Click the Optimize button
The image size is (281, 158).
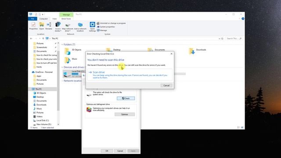pyautogui.click(x=125, y=114)
